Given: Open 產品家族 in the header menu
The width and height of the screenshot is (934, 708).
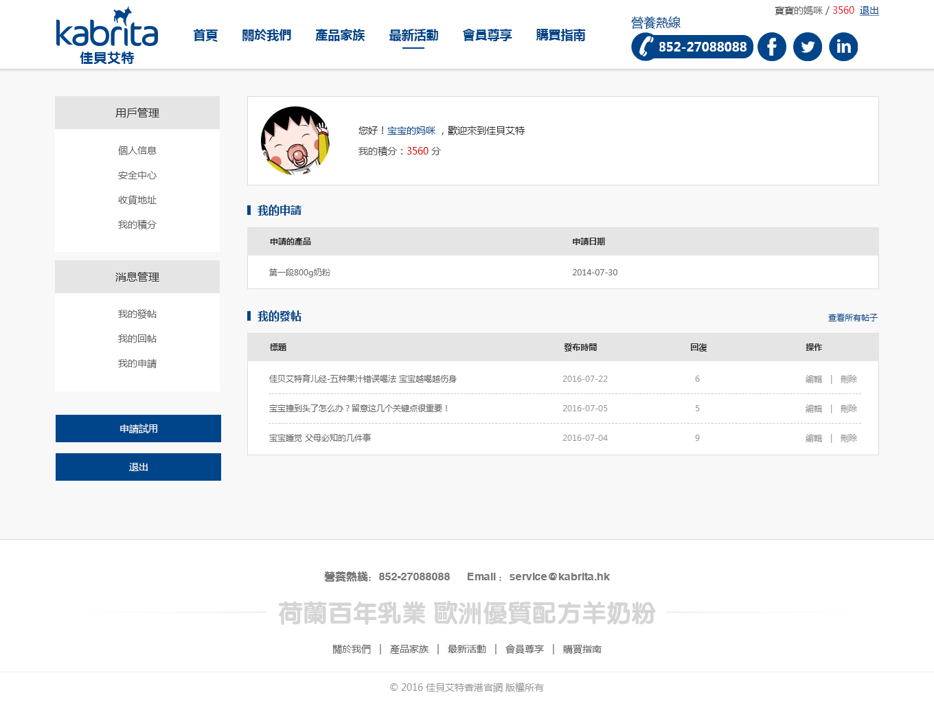Looking at the screenshot, I should pos(340,35).
